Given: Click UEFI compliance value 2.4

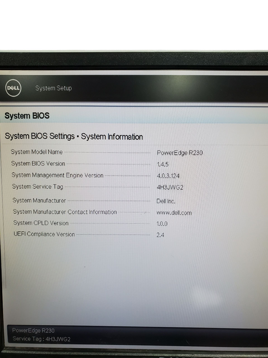Looking at the screenshot, I should point(160,235).
